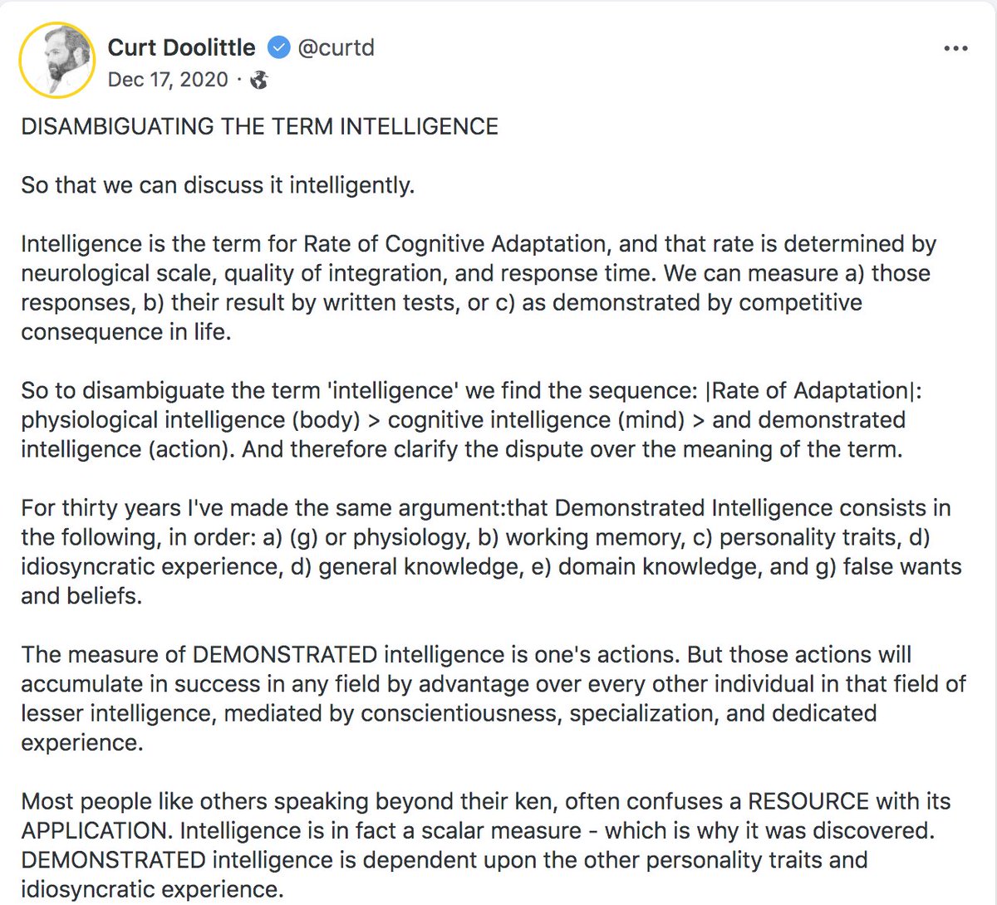Click the paragraph starting "So to disambiguate"
The image size is (997, 905).
point(471,419)
